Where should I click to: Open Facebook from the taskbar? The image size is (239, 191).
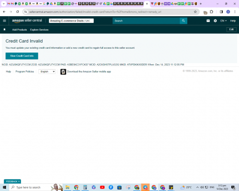(111, 187)
